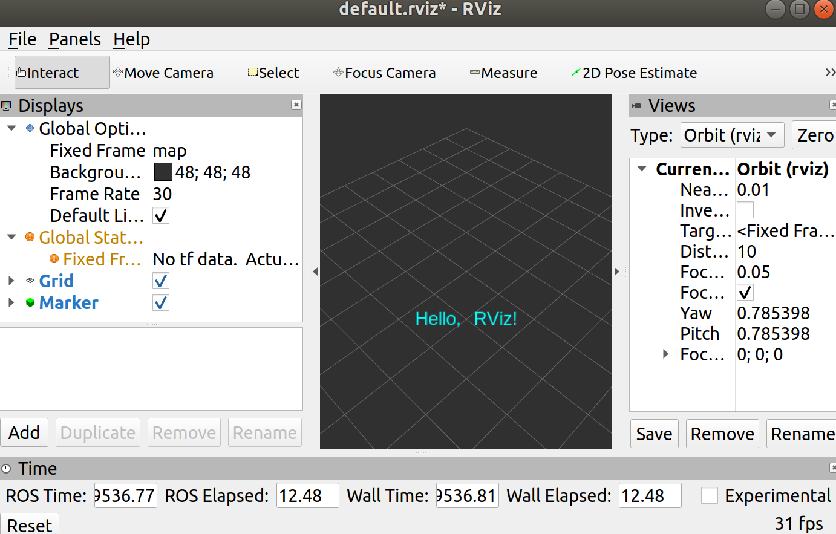Click the Global Options gear icon
Viewport: 836px width, 534px height.
tap(30, 128)
